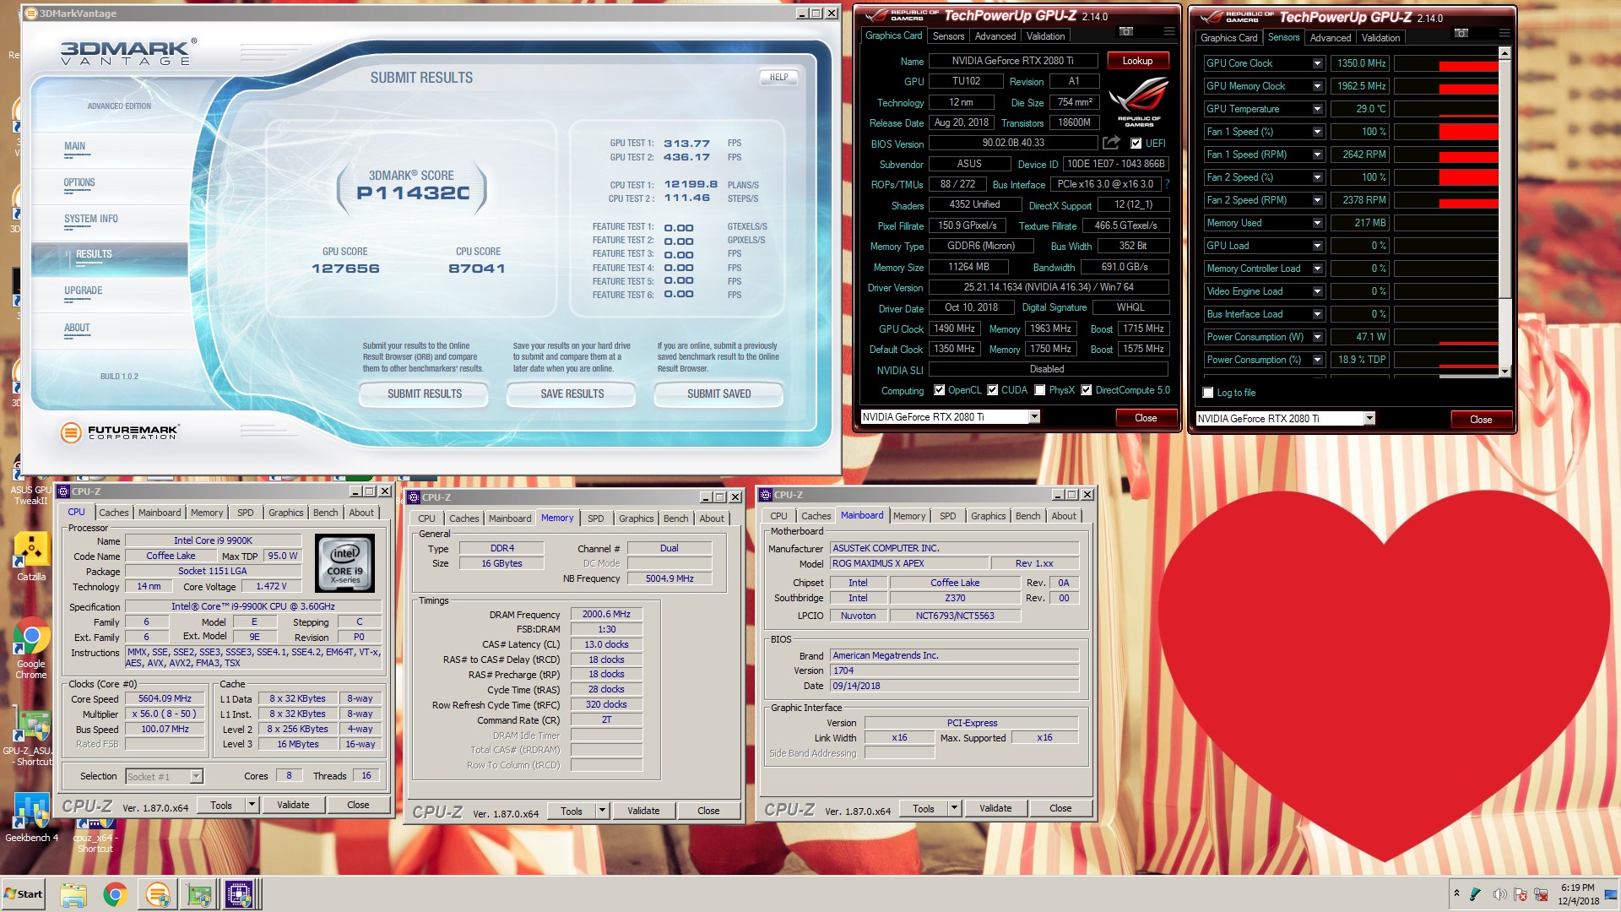Viewport: 1621px width, 912px height.
Task: Show hidden tray icons arrow
Action: (x=1456, y=893)
